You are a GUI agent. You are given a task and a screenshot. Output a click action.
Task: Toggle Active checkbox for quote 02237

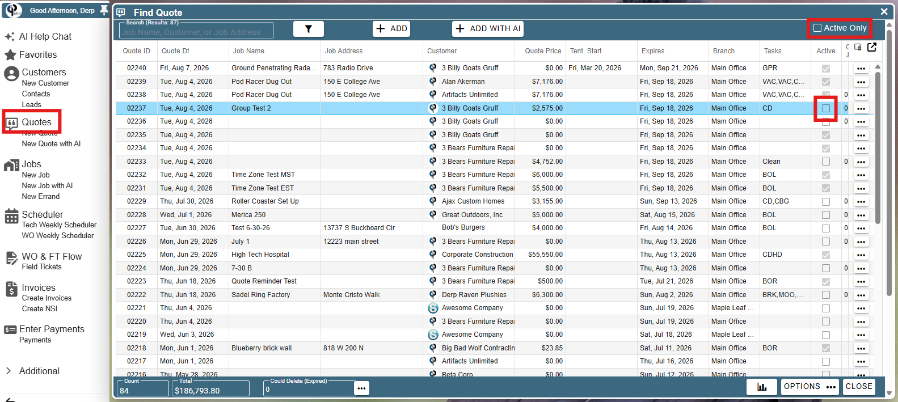[826, 108]
